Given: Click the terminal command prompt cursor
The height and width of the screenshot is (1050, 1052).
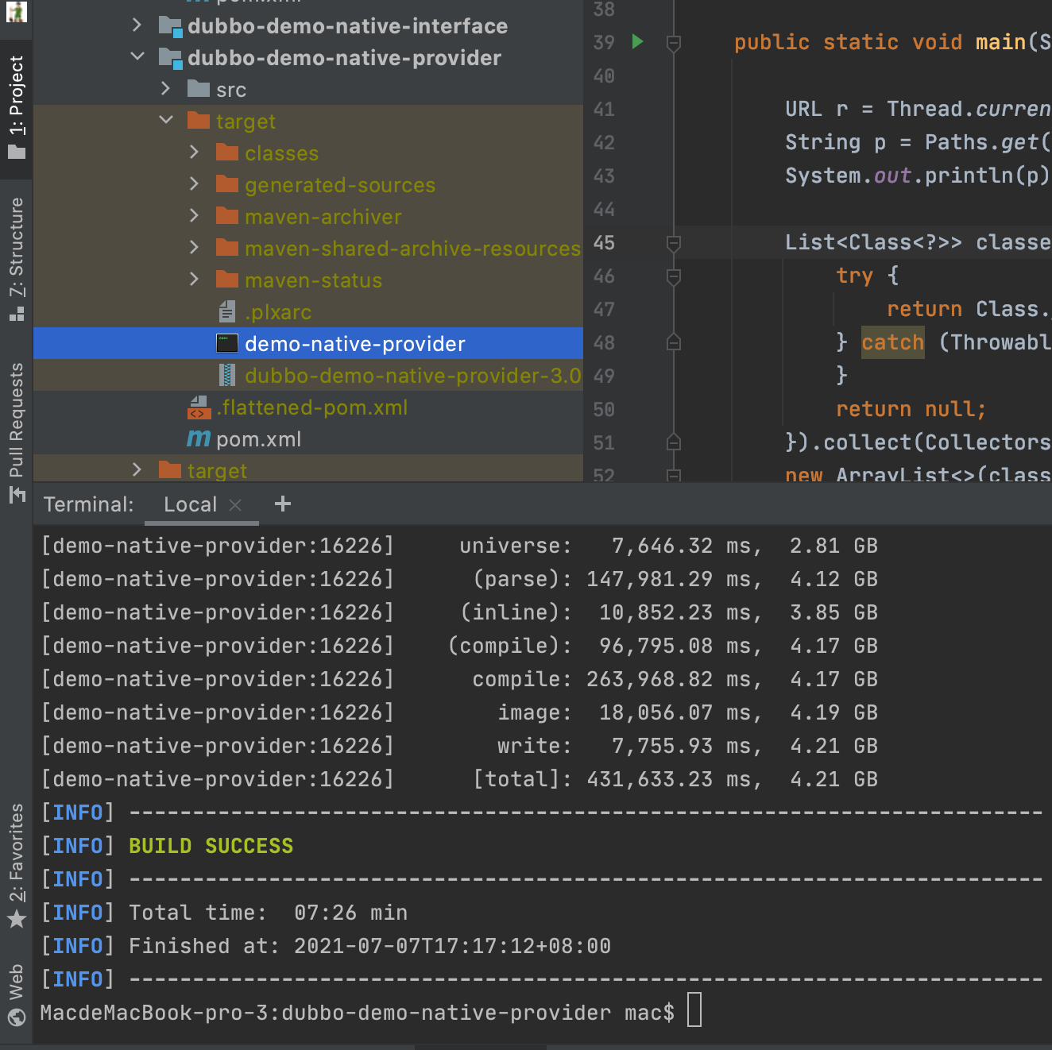Looking at the screenshot, I should coord(694,1010).
